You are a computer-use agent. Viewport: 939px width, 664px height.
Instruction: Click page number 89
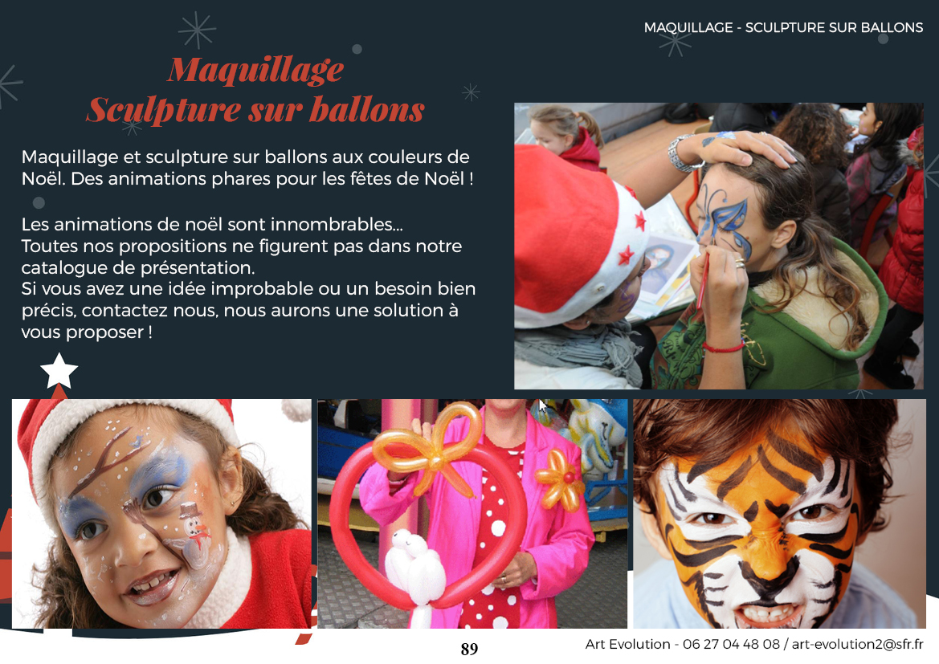pyautogui.click(x=469, y=649)
